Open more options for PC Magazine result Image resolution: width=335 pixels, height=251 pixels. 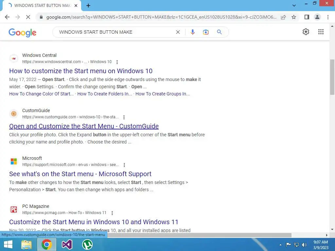112,213
